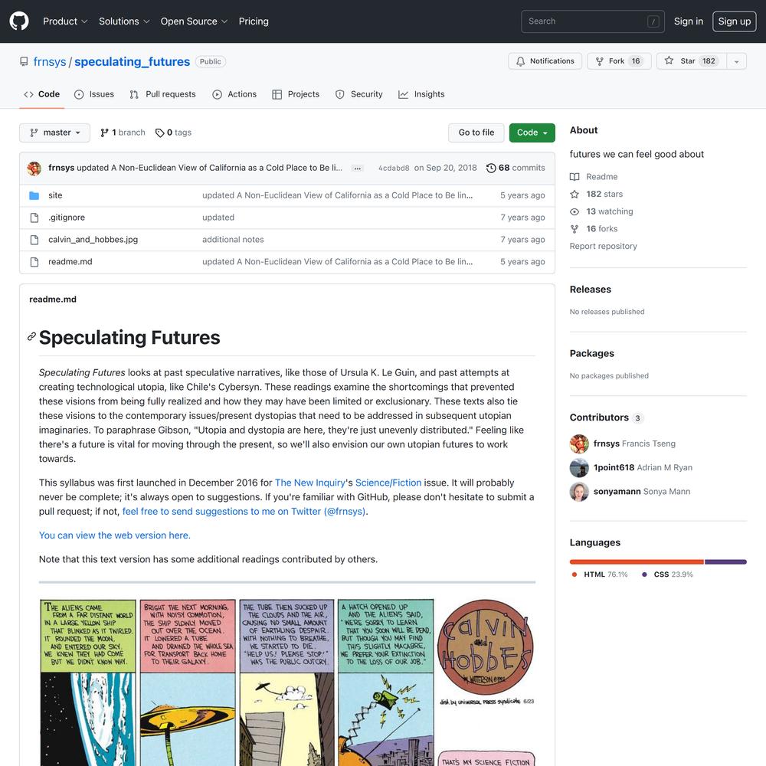Fork the repository
766x766 pixels.
(x=619, y=61)
